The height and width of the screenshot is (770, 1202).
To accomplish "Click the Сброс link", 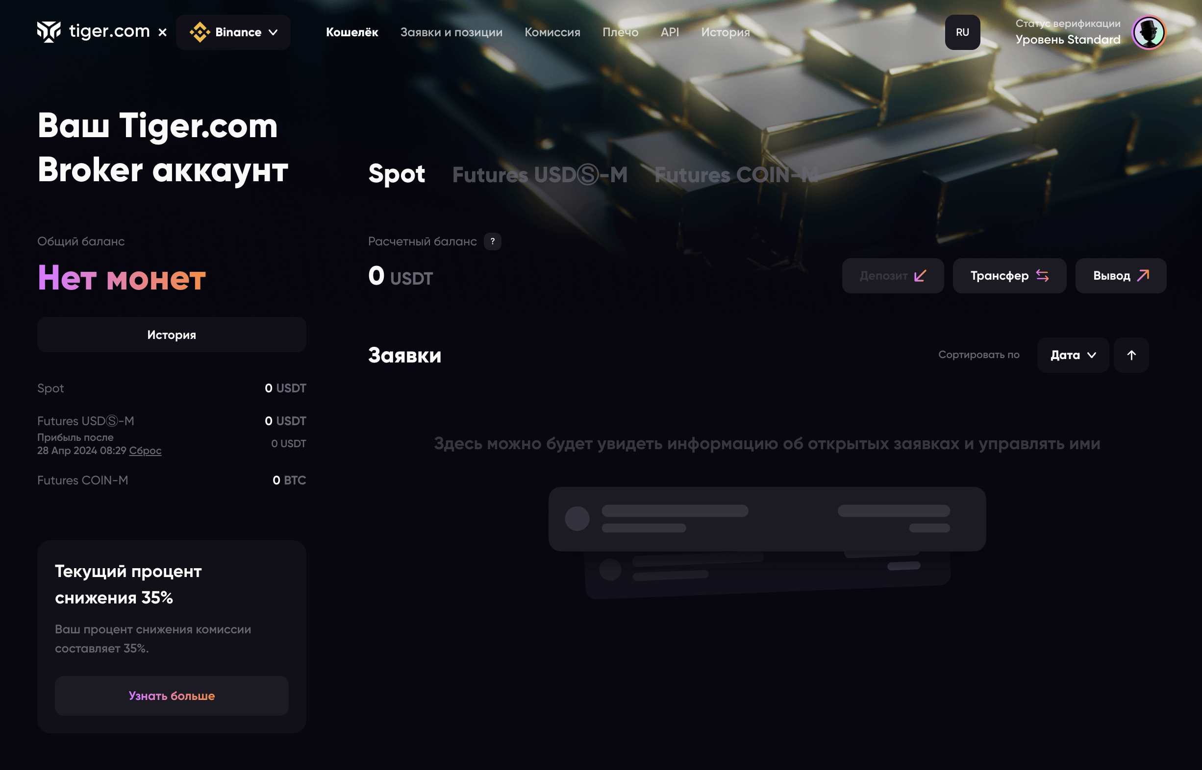I will pyautogui.click(x=145, y=451).
